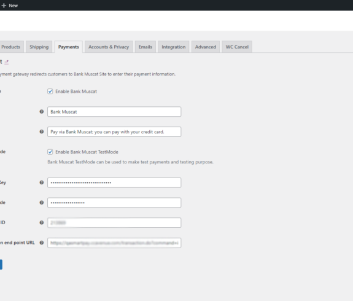
Task: Open the Integration tab
Action: [174, 47]
